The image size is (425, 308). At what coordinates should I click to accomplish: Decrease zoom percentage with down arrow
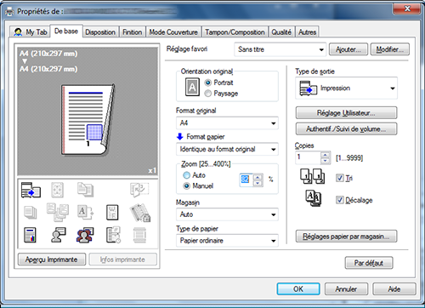(258, 183)
